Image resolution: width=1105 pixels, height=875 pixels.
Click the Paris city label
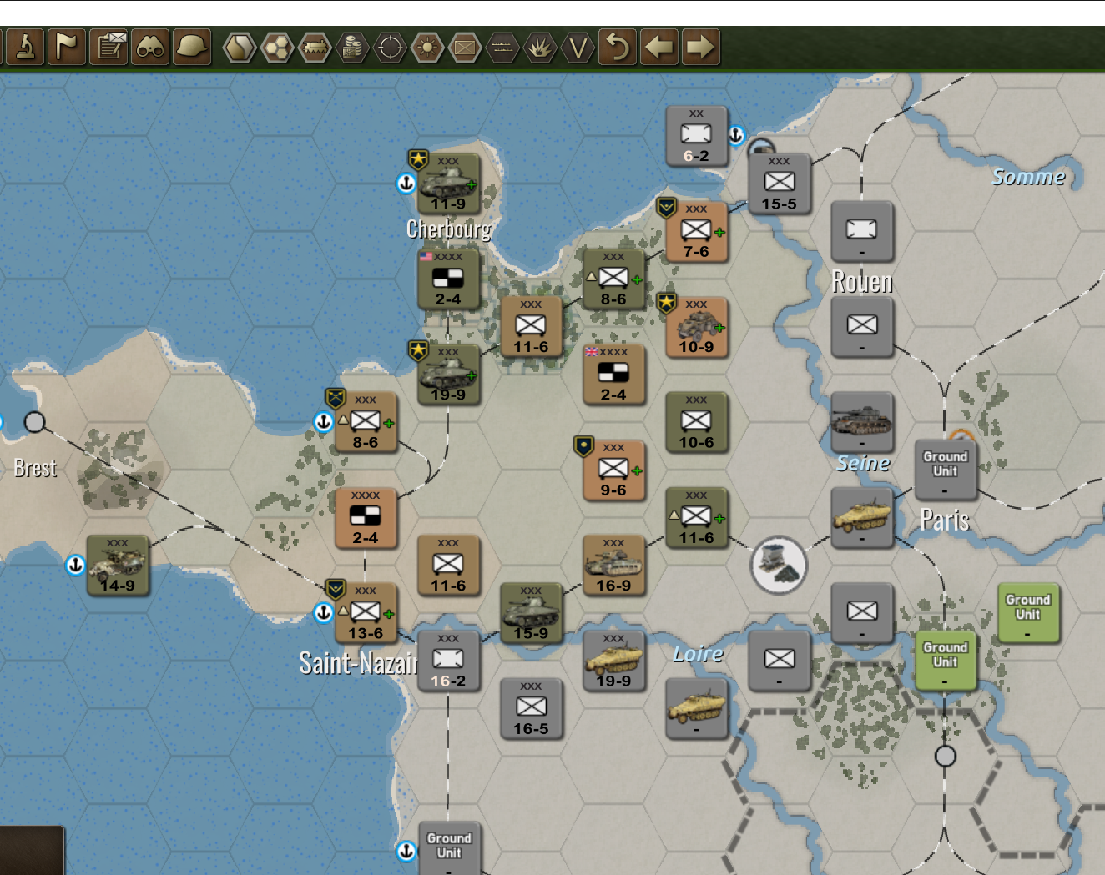tap(945, 520)
